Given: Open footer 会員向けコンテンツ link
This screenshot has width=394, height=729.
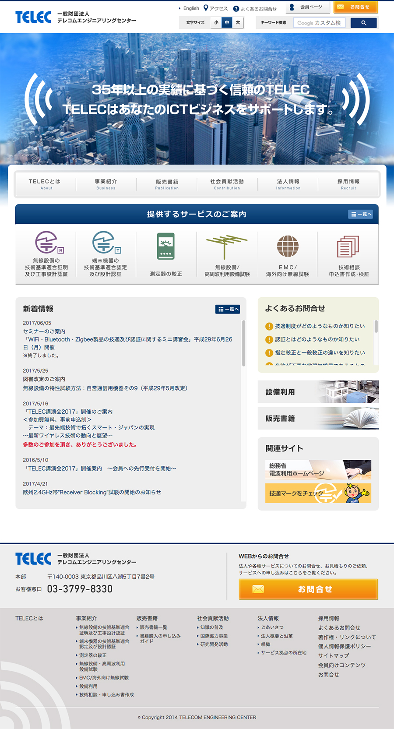Looking at the screenshot, I should coord(342,665).
